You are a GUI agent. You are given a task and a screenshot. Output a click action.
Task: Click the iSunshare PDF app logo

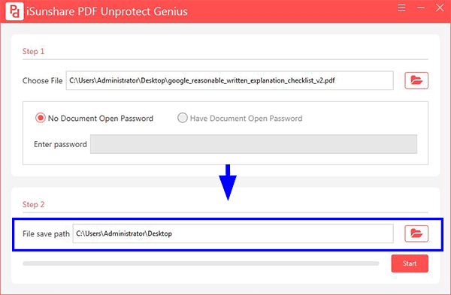click(x=15, y=11)
